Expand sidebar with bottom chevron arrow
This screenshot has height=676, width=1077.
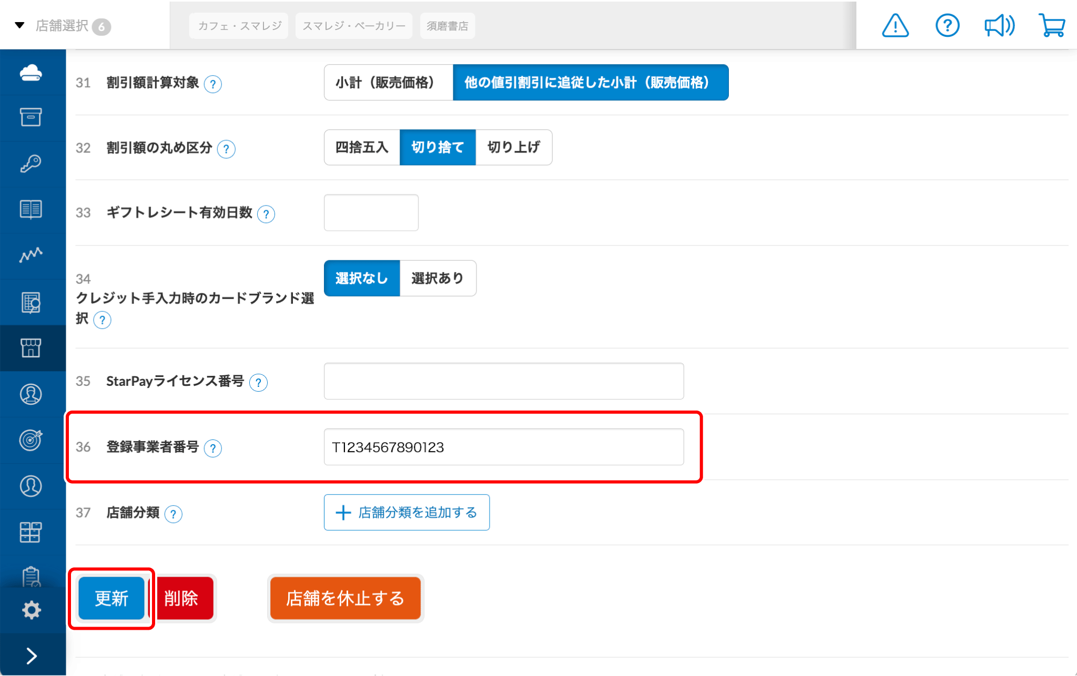[x=31, y=655]
